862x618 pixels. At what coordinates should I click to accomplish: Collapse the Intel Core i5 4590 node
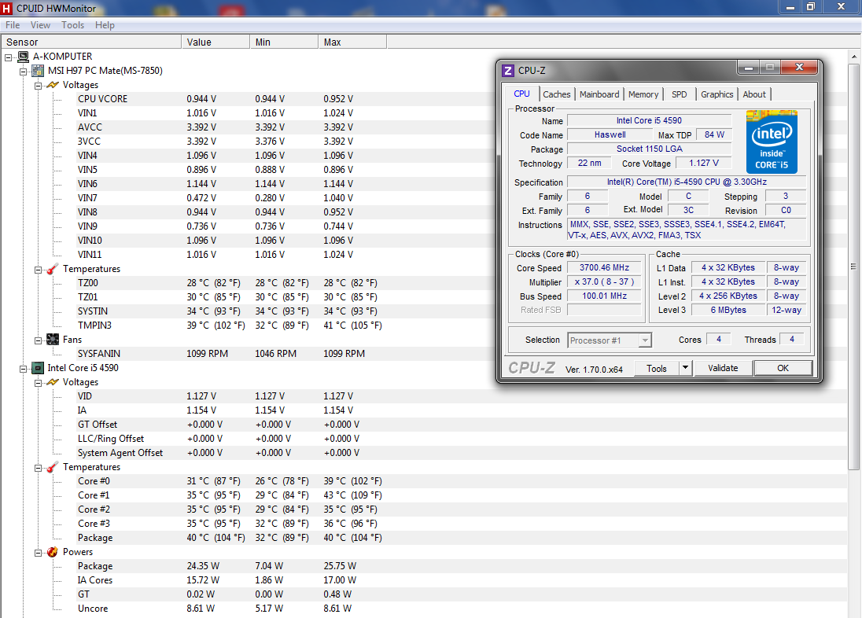coord(24,368)
